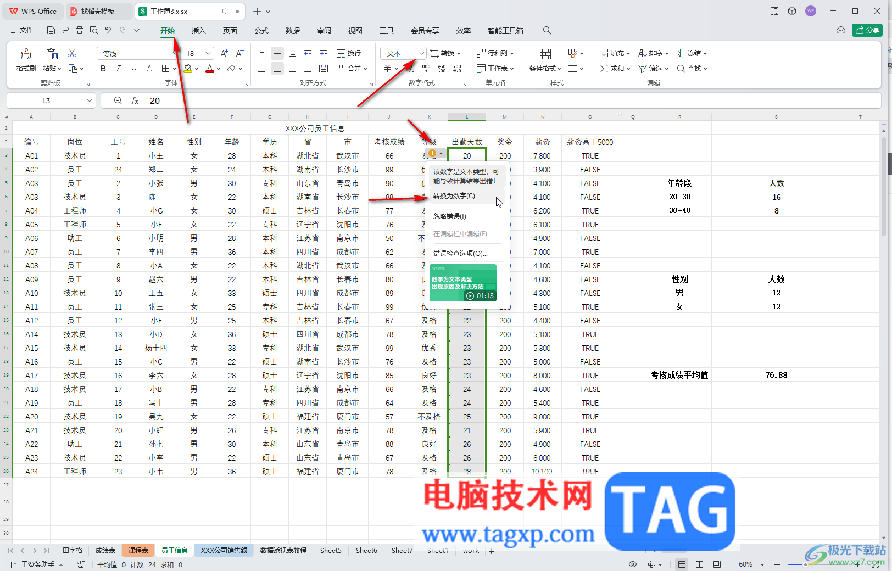Open the 公式 ribbon tab
The image size is (892, 571).
[261, 31]
